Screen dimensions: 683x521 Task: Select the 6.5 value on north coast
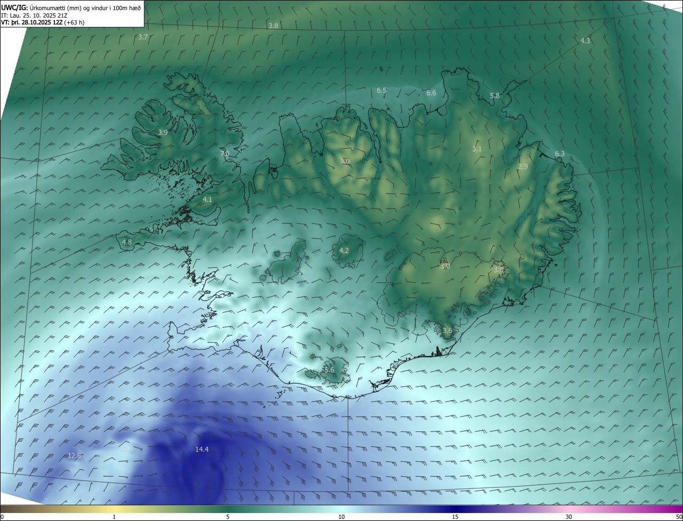click(x=382, y=91)
